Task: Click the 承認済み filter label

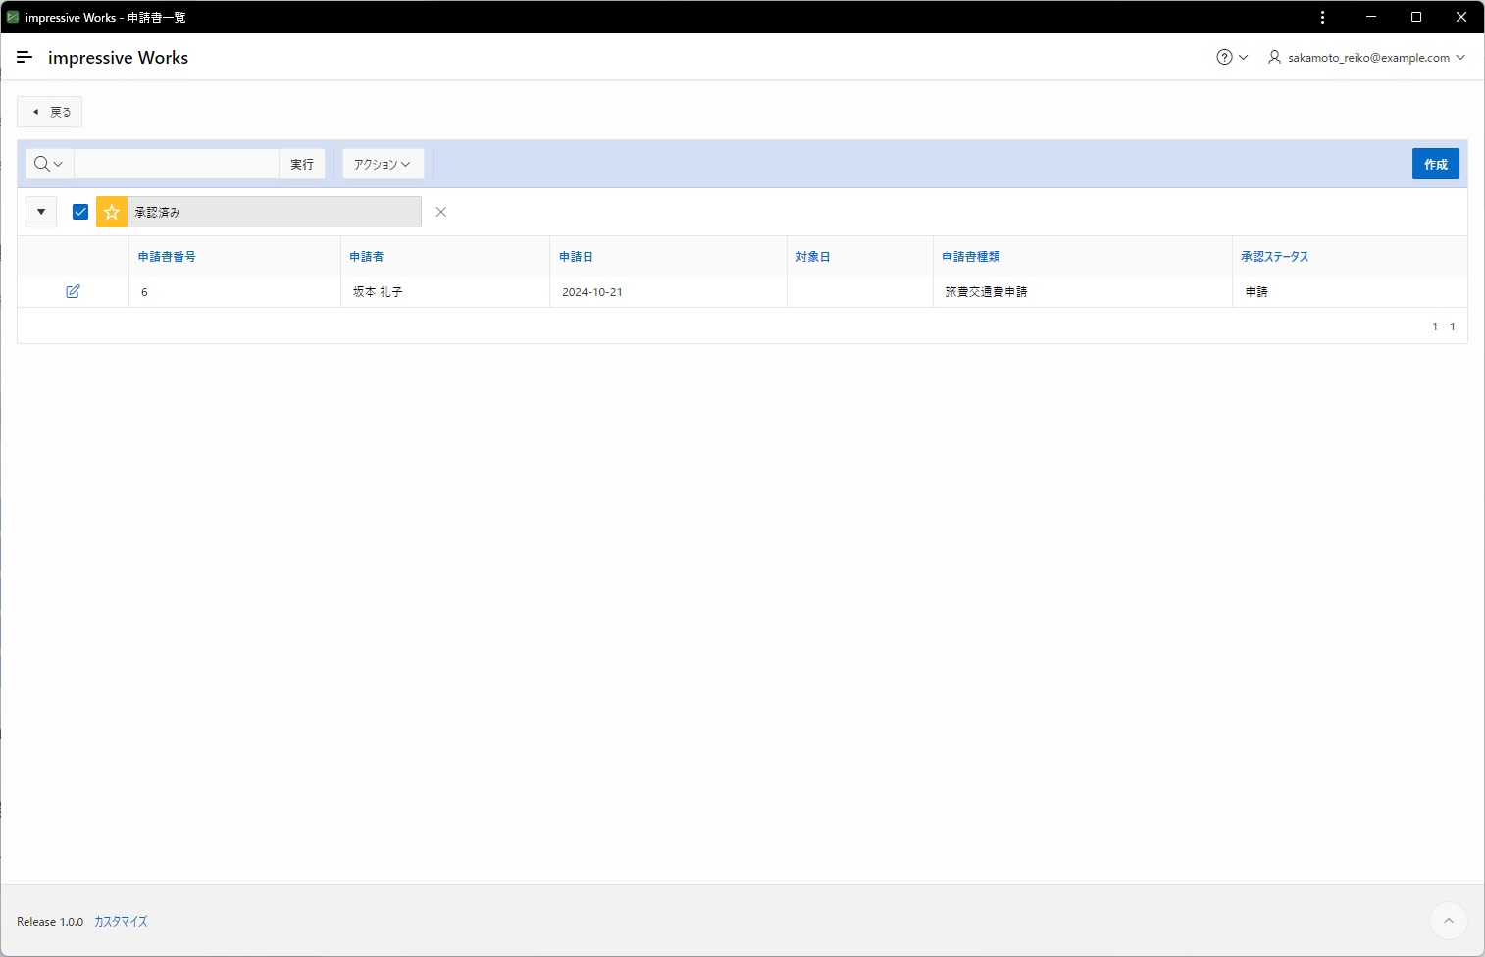Action: pos(275,212)
